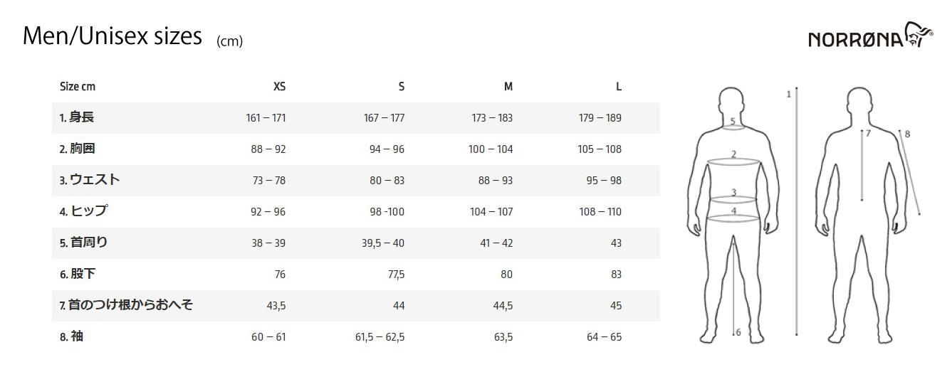This screenshot has height=367, width=952.
Task: Click hip measurement marker 4 on figure
Action: (734, 211)
